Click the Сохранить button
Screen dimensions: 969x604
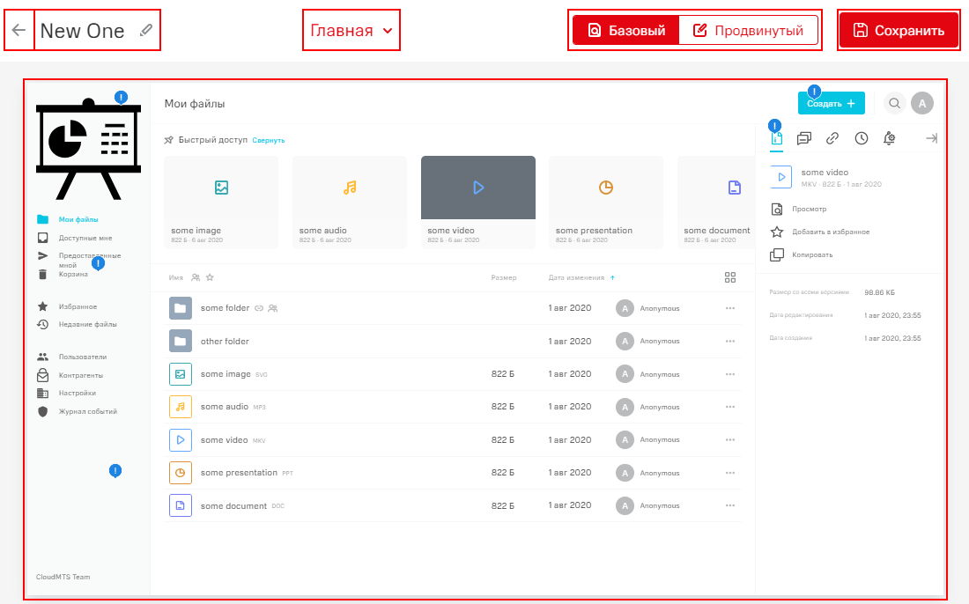[898, 31]
